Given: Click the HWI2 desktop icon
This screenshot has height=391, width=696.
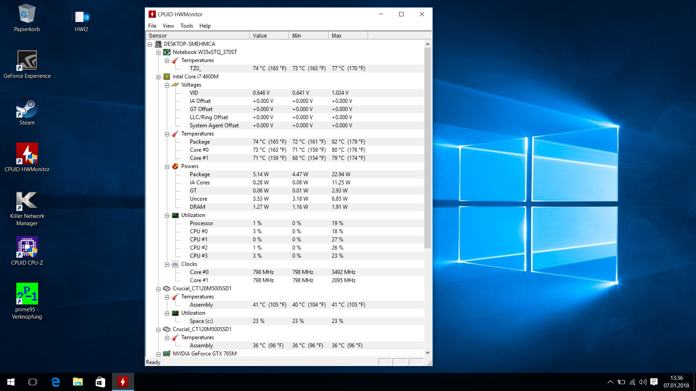Looking at the screenshot, I should pos(81,17).
